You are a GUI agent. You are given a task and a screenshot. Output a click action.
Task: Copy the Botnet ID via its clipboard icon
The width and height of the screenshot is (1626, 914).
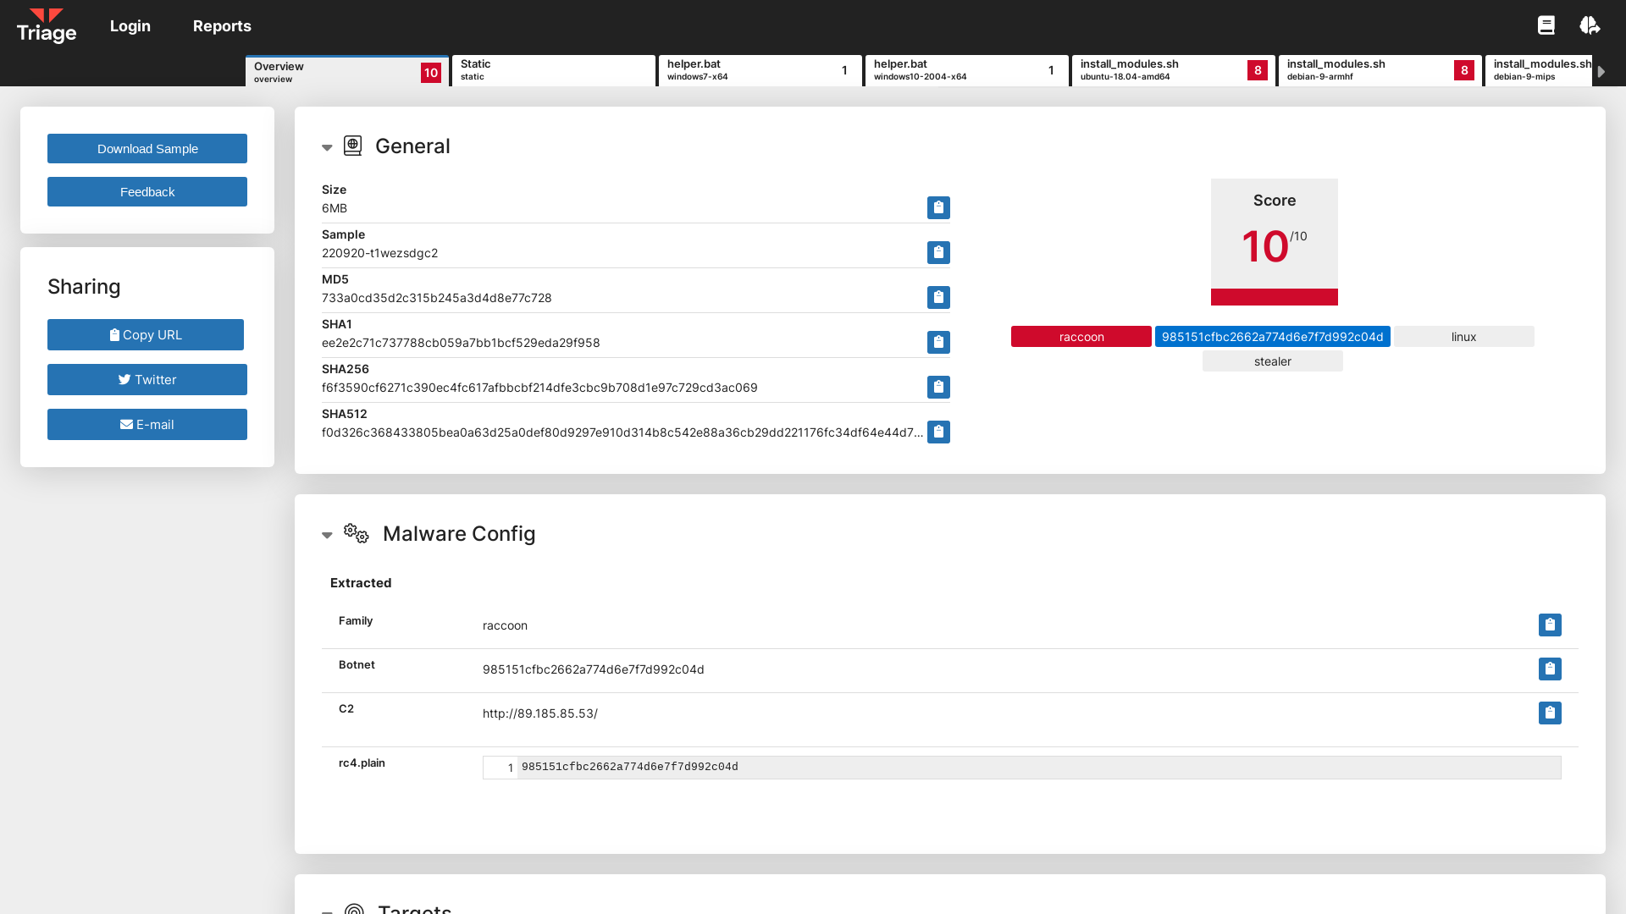pos(1550,669)
